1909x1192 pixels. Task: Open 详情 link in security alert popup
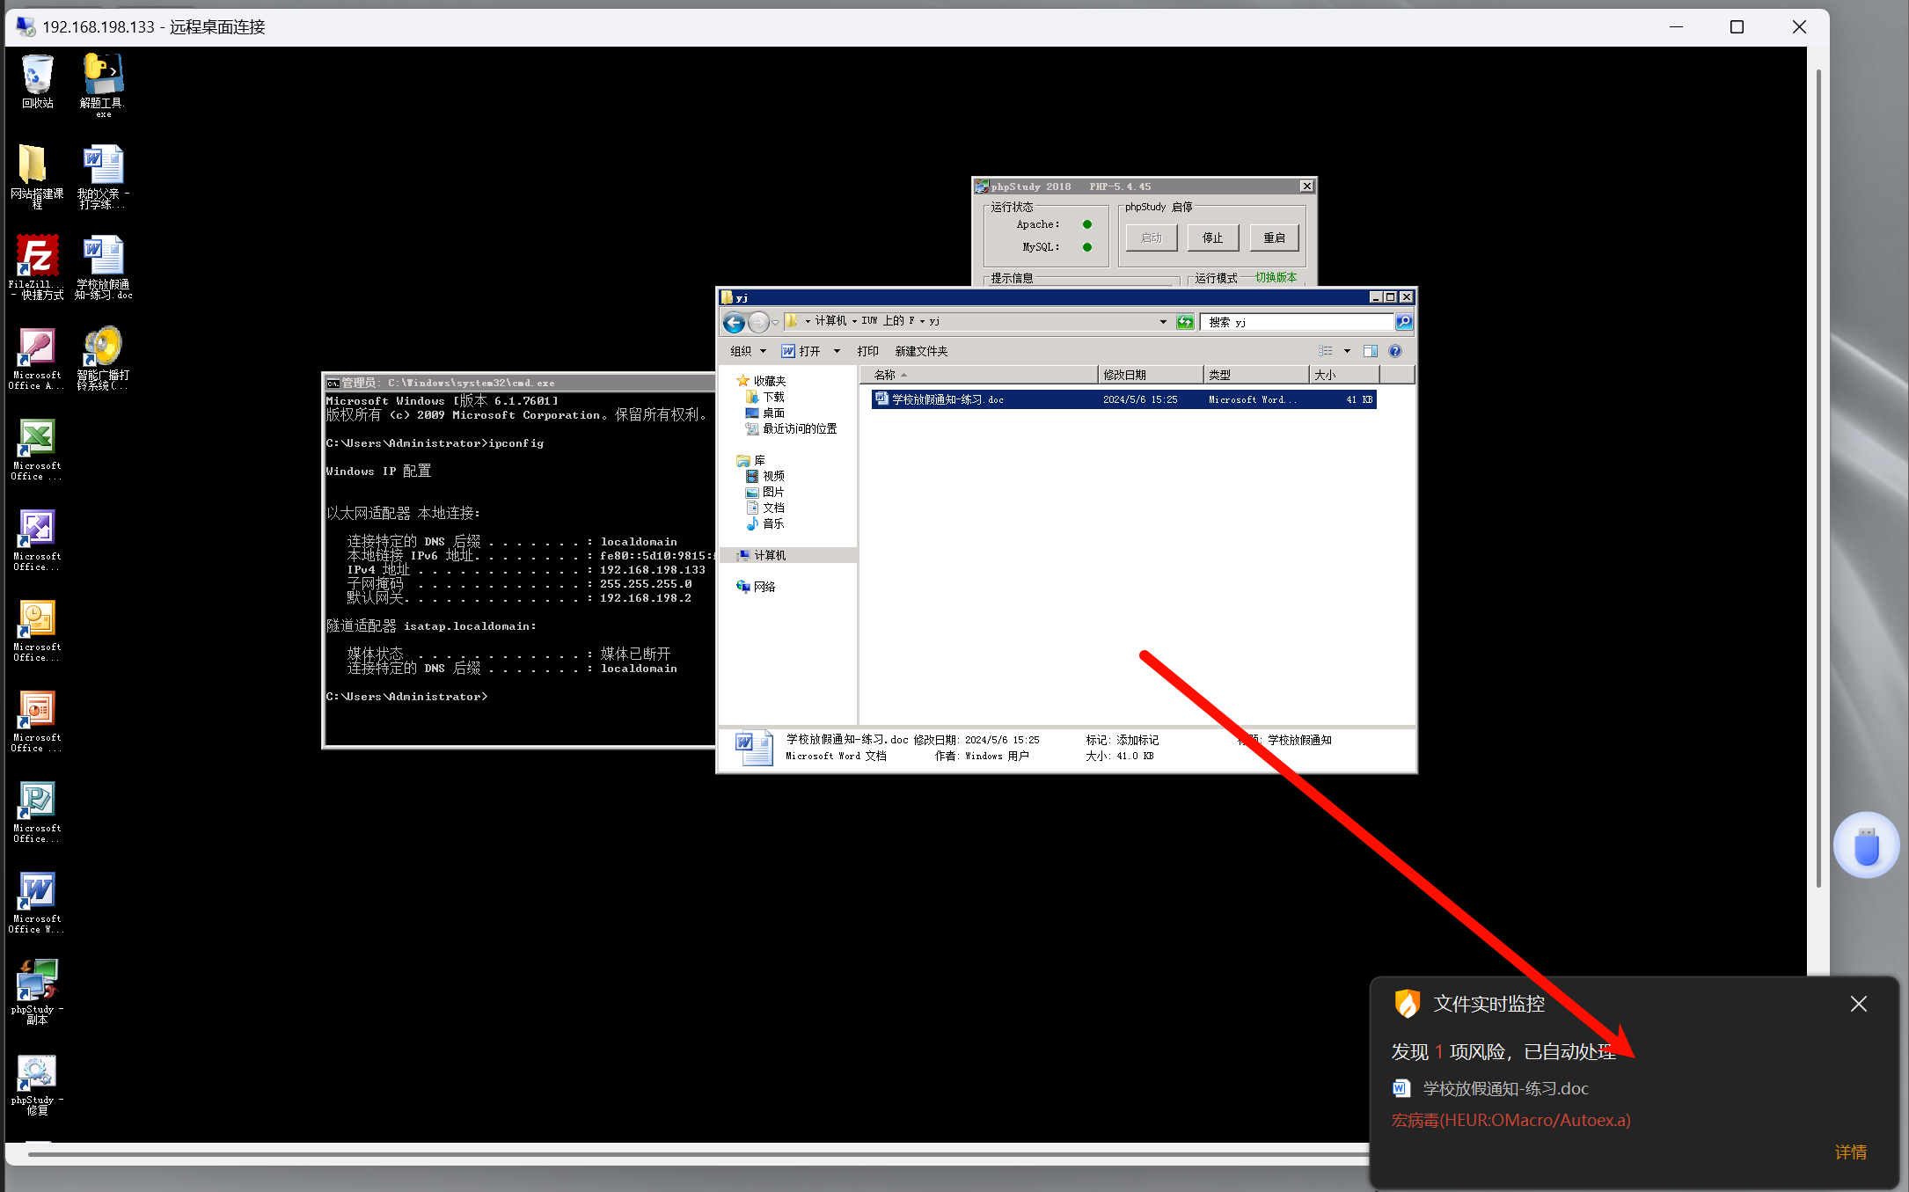1851,1152
